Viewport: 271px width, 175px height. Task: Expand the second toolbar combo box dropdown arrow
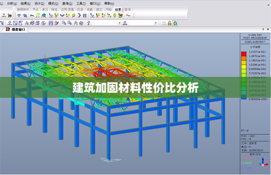156,23
